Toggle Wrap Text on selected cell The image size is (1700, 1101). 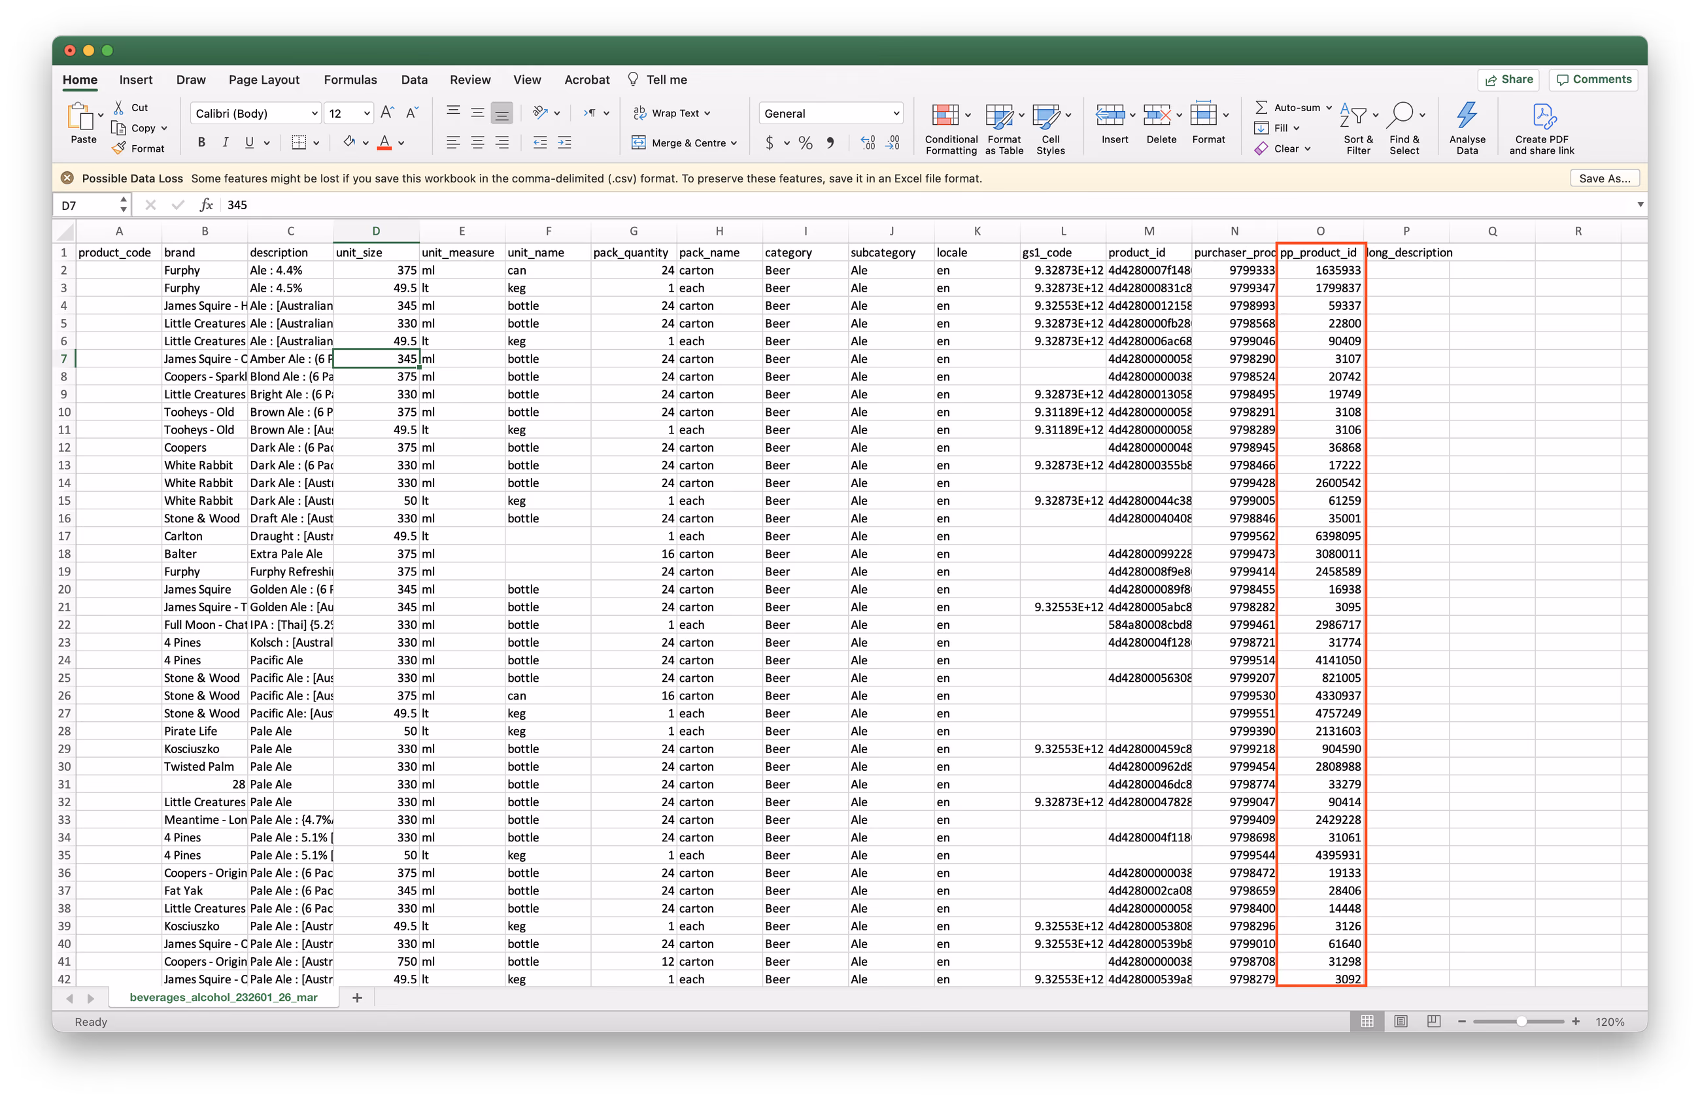tap(671, 113)
